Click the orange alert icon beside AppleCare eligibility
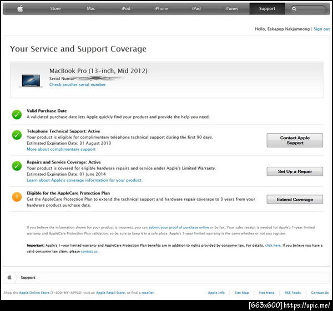 point(17,197)
